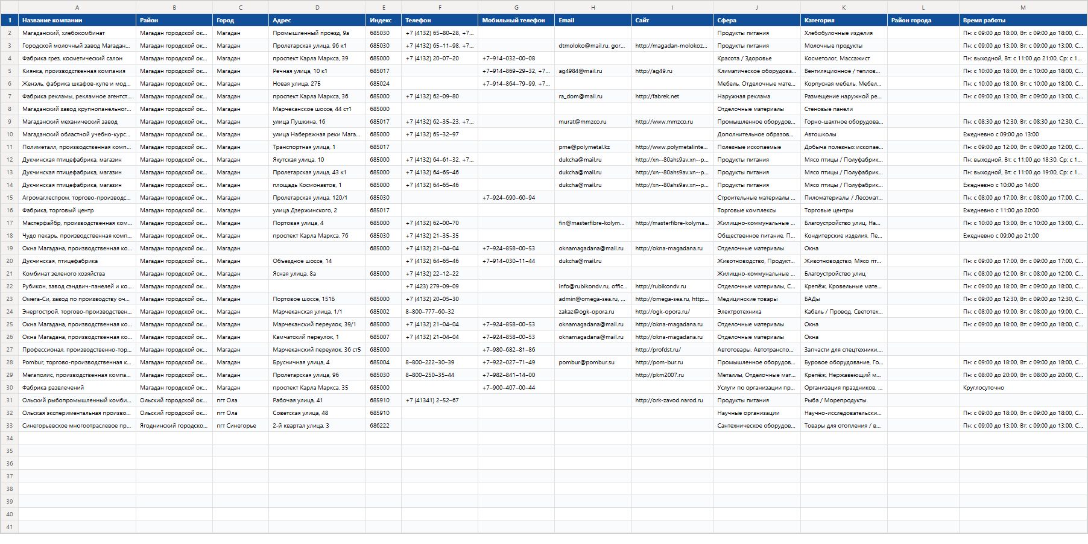Viewport: 1088px width, 544px height.
Task: Click the email cell starting 'dtmoloko@mail.ru'
Action: click(x=593, y=46)
